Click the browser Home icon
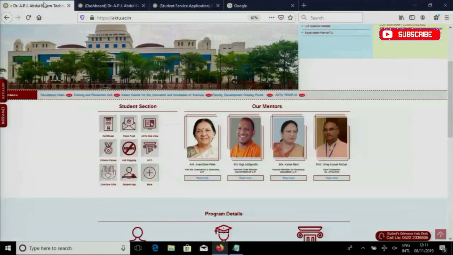 coord(39,17)
